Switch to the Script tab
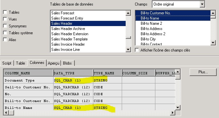This screenshot has height=118, width=219. point(7,63)
